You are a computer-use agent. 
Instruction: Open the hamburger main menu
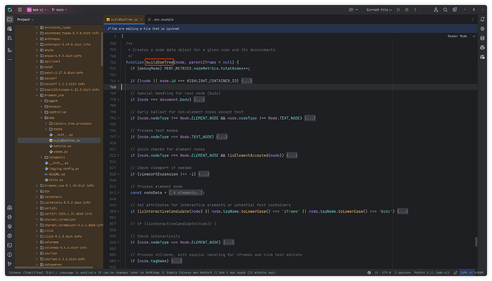coord(20,10)
